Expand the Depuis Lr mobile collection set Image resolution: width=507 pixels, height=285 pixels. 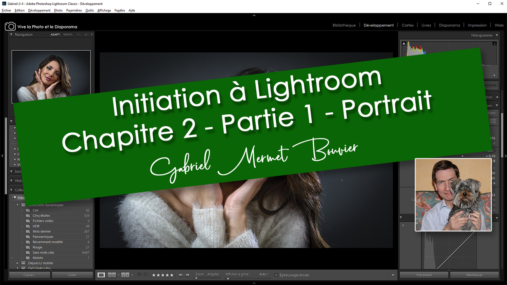pos(18,263)
